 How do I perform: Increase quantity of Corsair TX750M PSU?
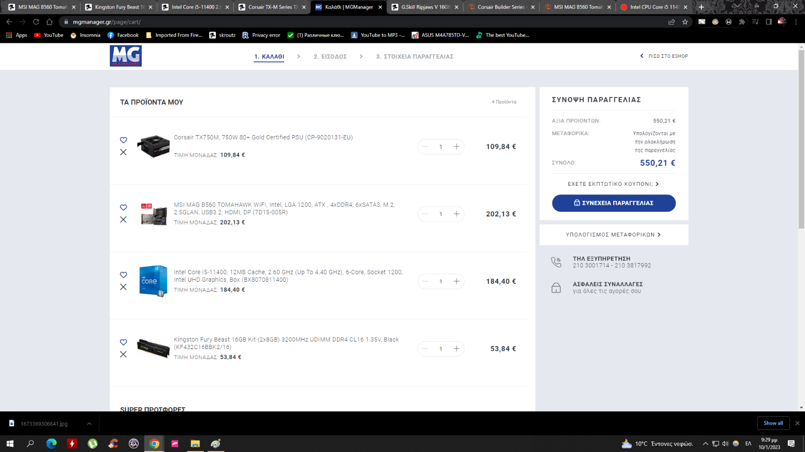(456, 147)
